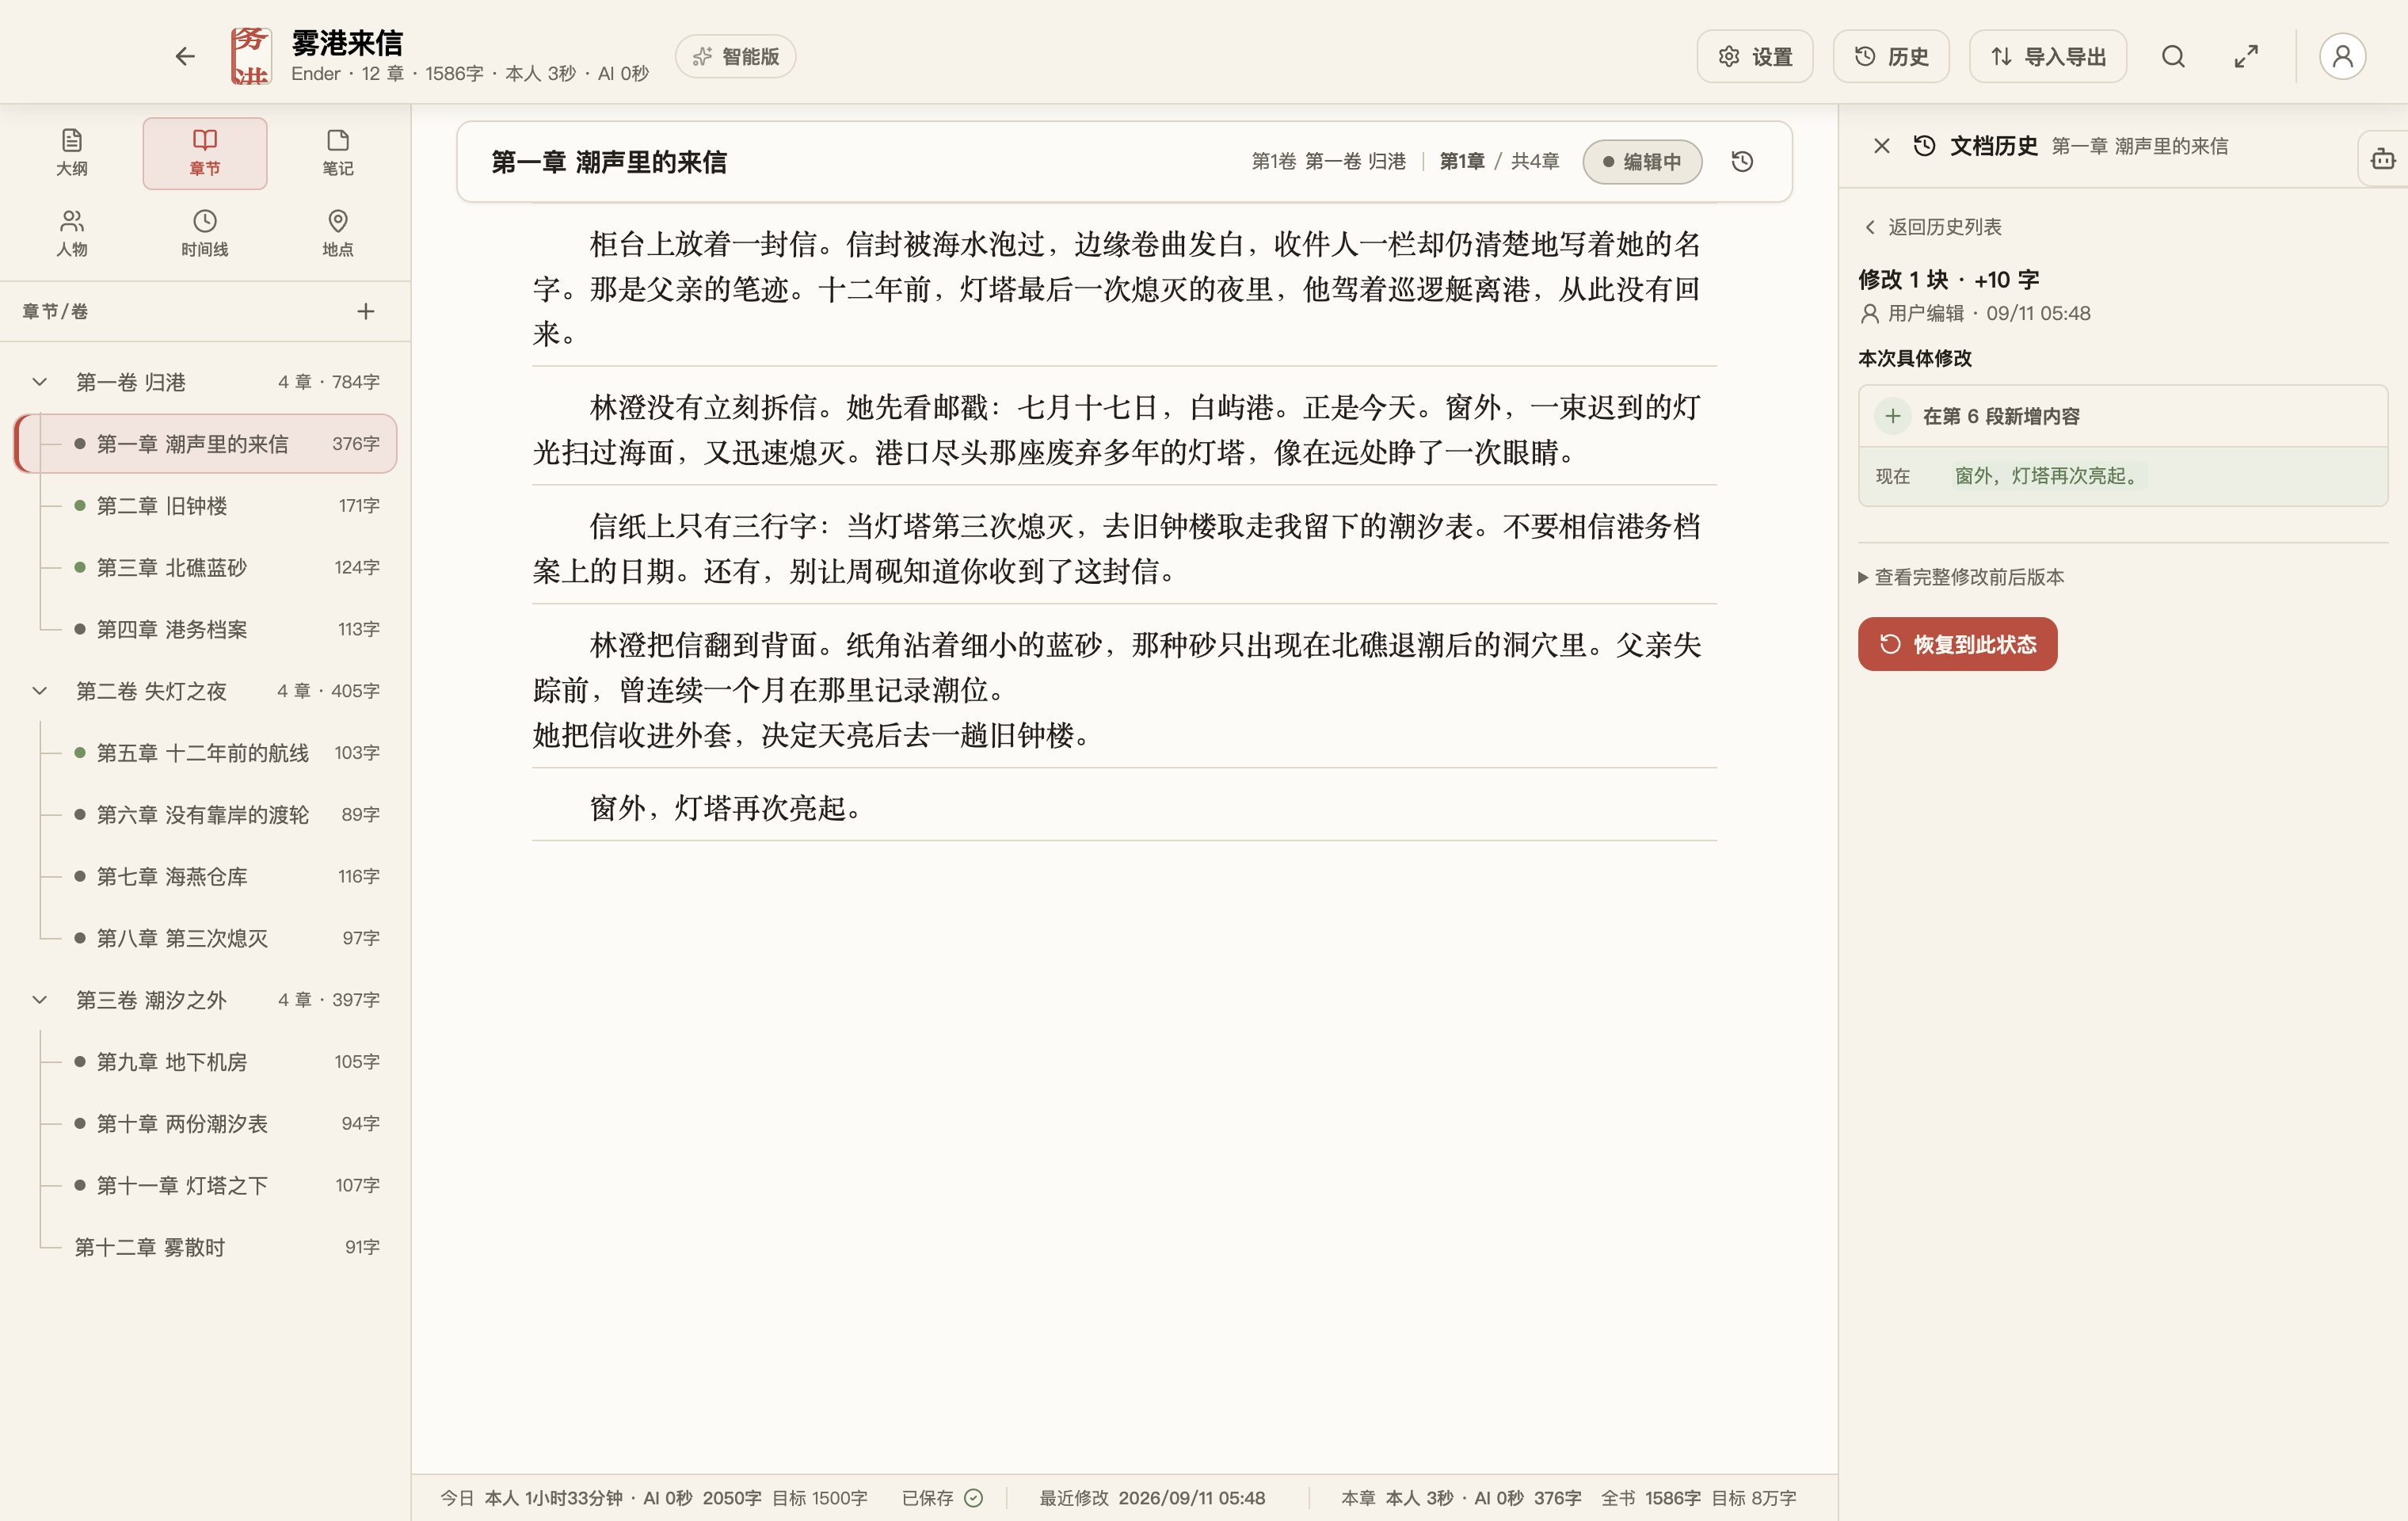This screenshot has height=1521, width=2408.
Task: Open the user profile avatar
Action: (x=2342, y=56)
